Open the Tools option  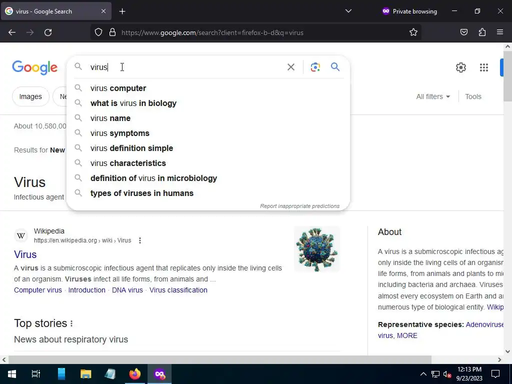473,96
